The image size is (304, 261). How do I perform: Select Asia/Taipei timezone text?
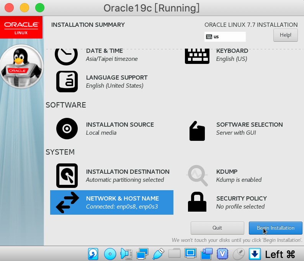(x=112, y=59)
